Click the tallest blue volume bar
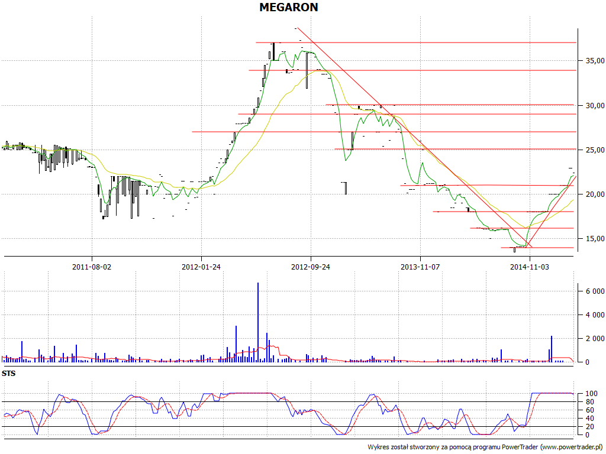The height and width of the screenshot is (454, 606). coord(258,322)
